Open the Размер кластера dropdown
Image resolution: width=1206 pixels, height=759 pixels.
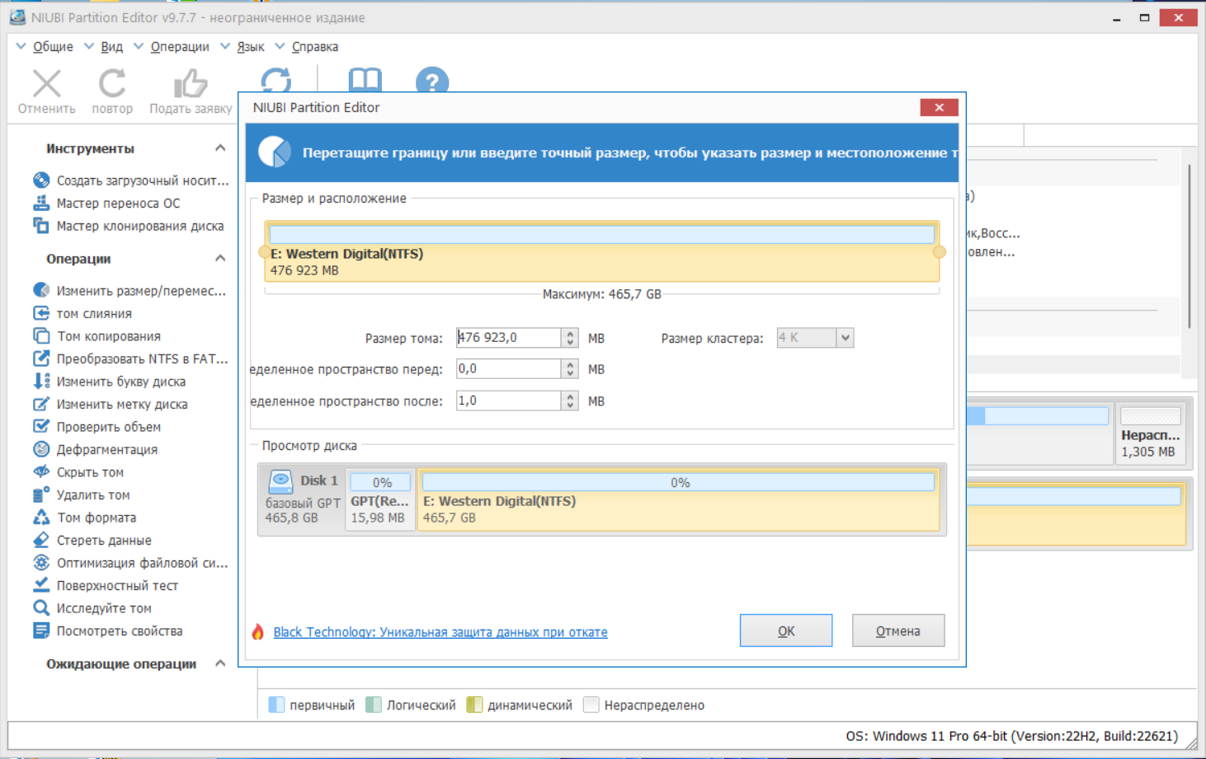(845, 338)
